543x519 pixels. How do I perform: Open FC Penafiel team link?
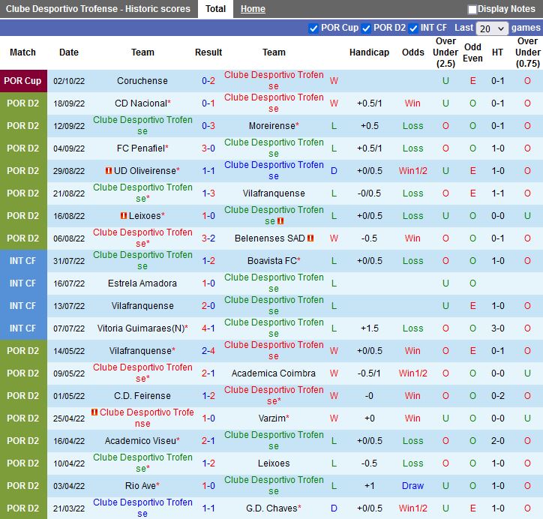pos(140,148)
